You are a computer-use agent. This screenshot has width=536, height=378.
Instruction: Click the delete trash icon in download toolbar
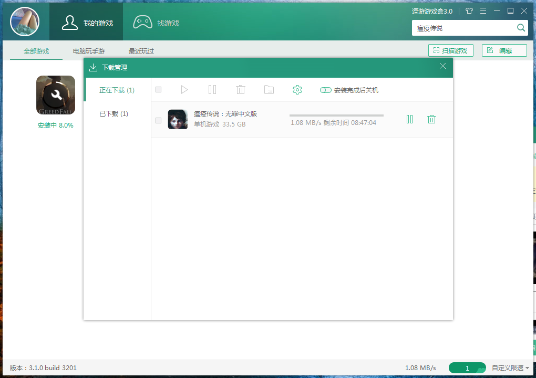coord(241,89)
